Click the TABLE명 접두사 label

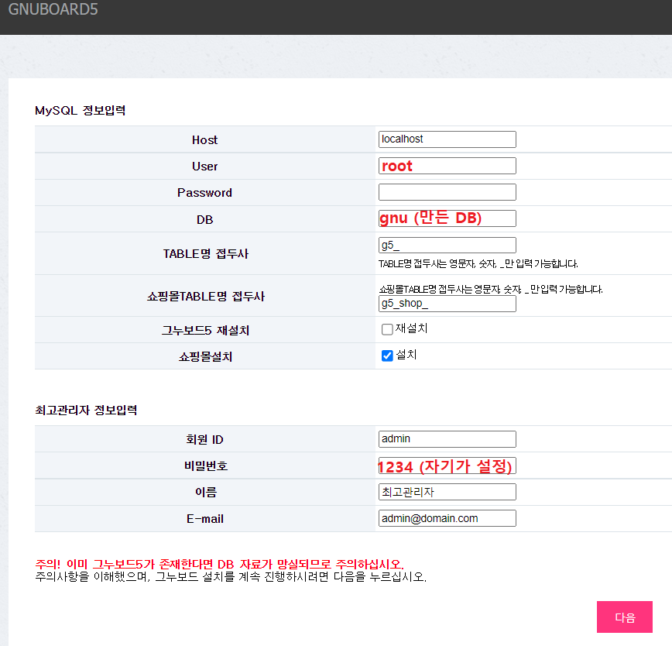click(206, 254)
